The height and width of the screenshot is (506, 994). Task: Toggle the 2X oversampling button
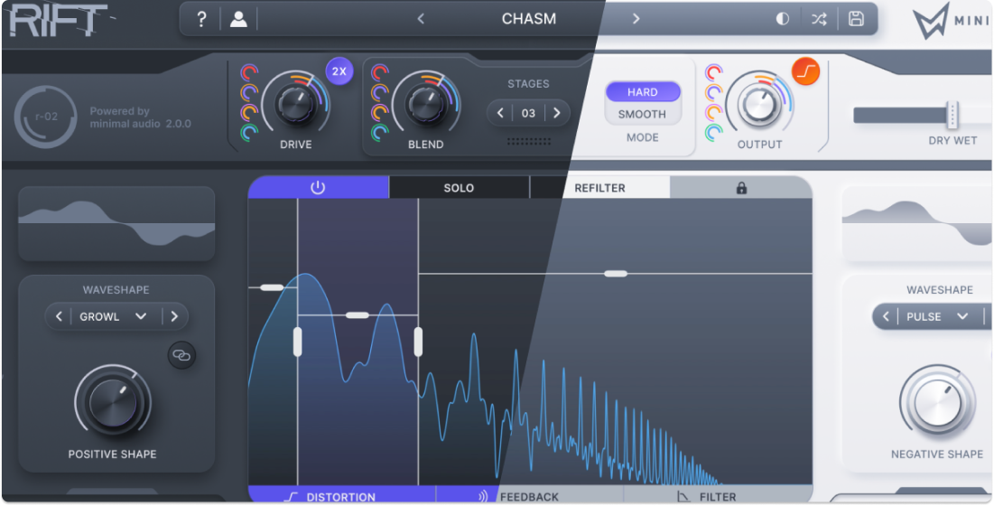coord(339,71)
